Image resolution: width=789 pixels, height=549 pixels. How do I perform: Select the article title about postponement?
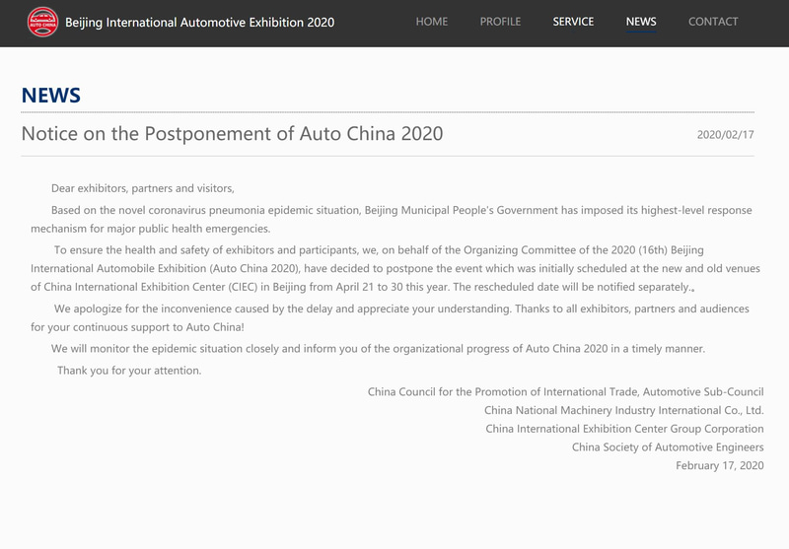232,134
